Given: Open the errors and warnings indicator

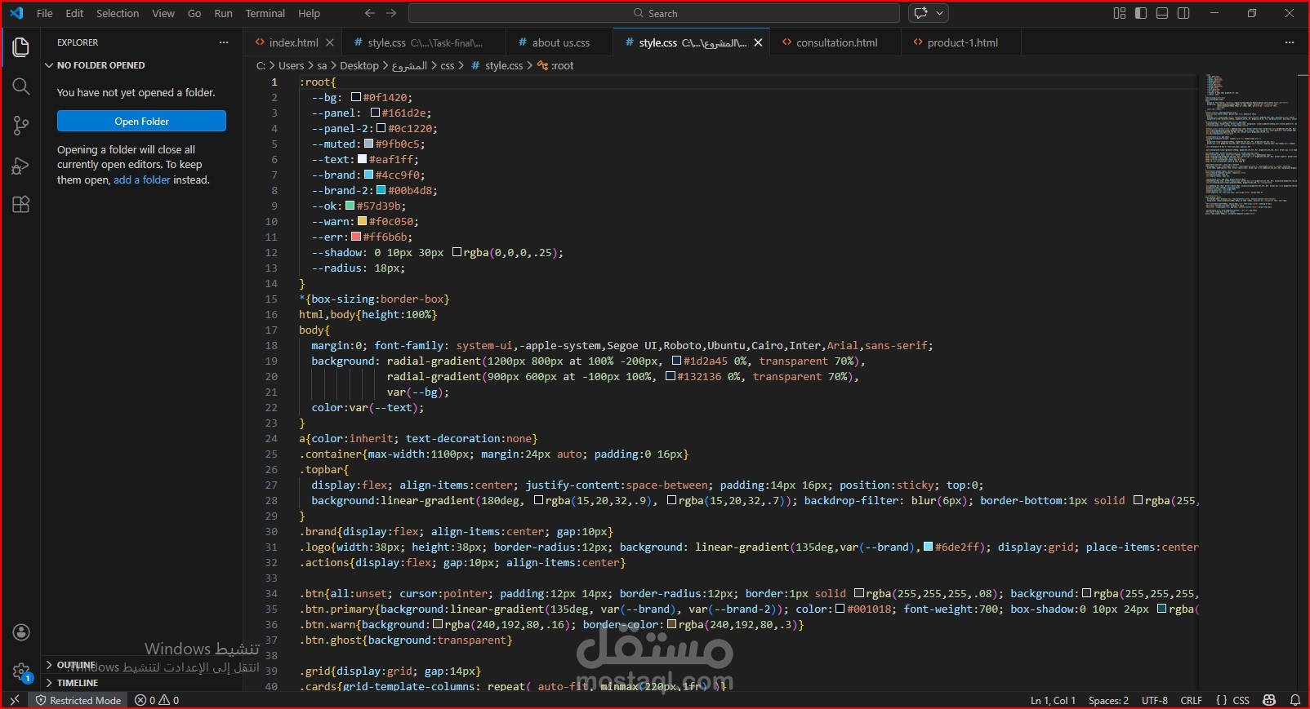Looking at the screenshot, I should pyautogui.click(x=157, y=700).
